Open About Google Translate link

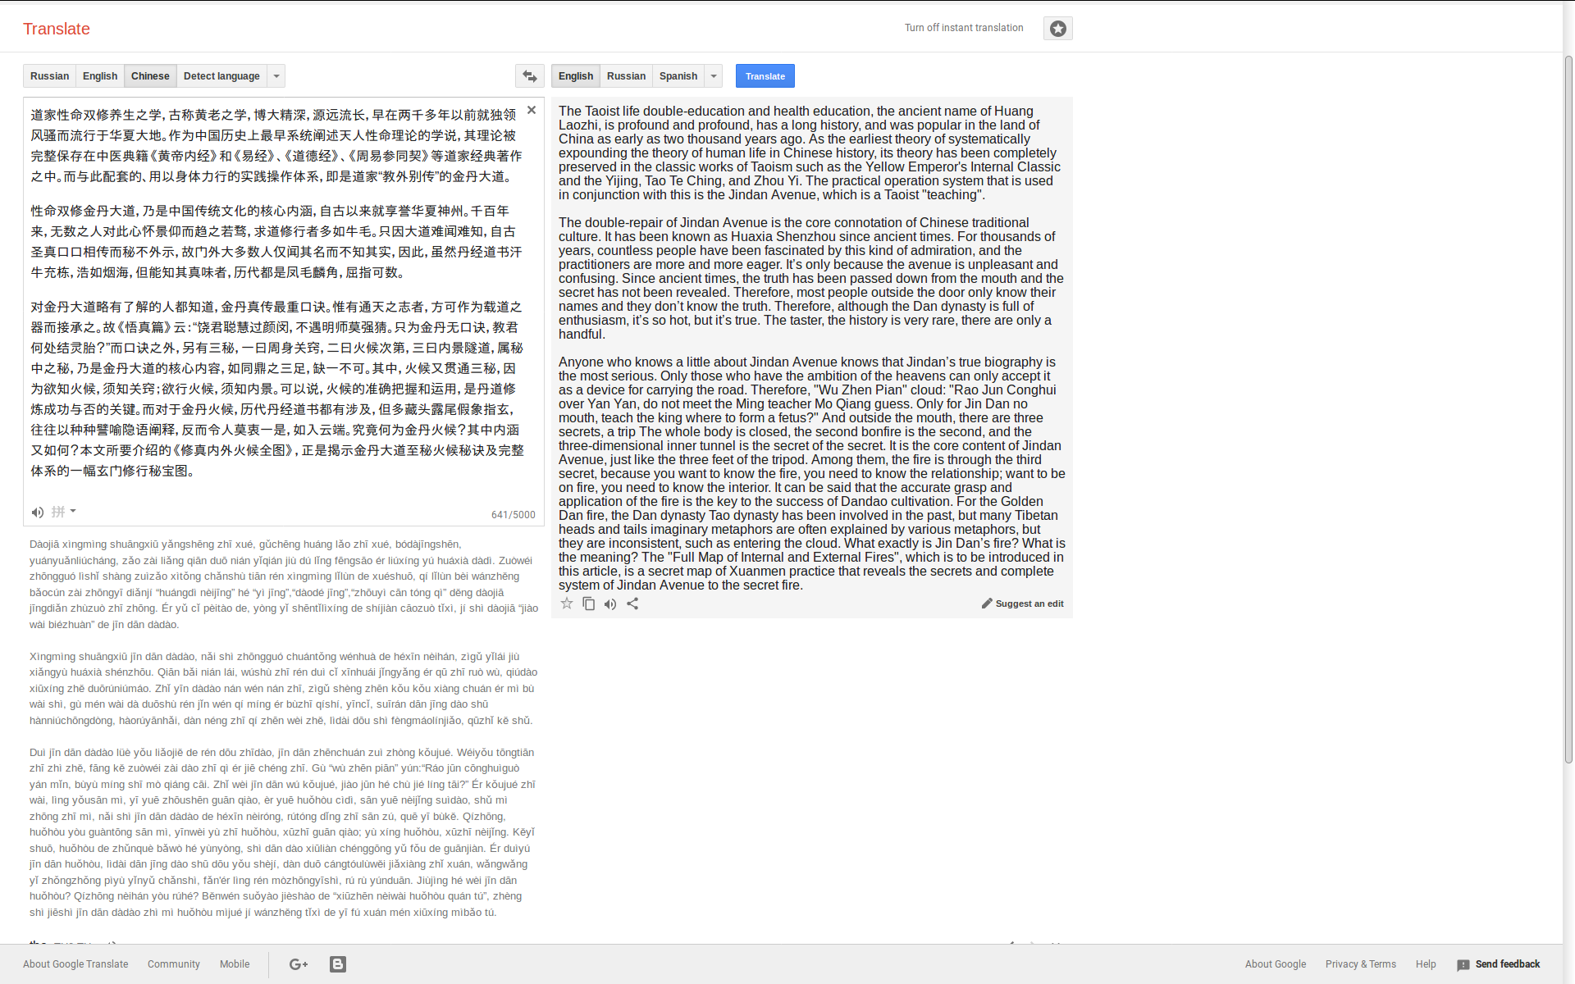tap(75, 964)
